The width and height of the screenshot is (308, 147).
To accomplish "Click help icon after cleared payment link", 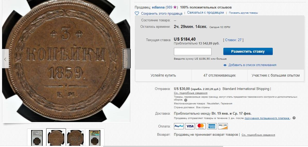I will pos(294,118).
